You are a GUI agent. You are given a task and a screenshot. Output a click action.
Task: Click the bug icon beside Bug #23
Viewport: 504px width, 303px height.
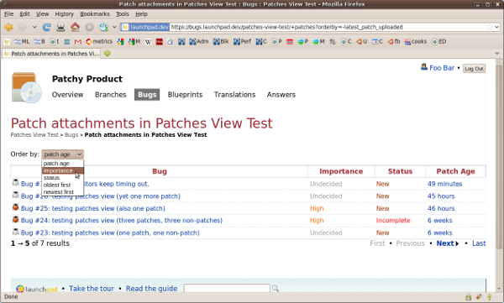click(x=15, y=232)
